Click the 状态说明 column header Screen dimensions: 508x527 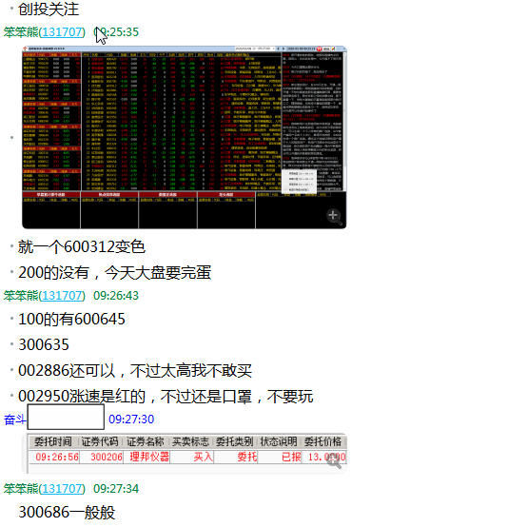coord(279,441)
